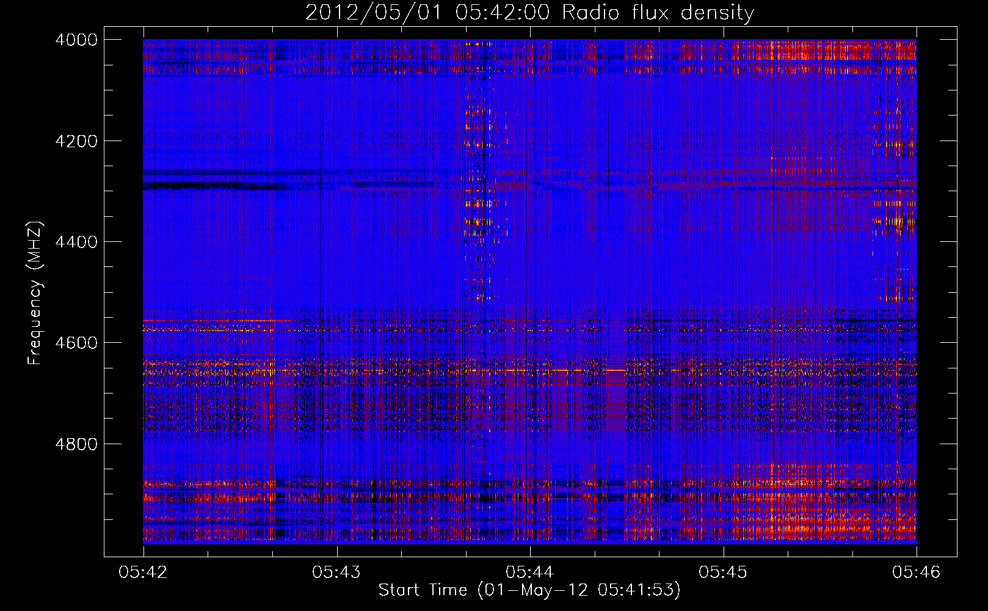Click the 4600 frequency tick label
The image size is (988, 611).
click(76, 343)
